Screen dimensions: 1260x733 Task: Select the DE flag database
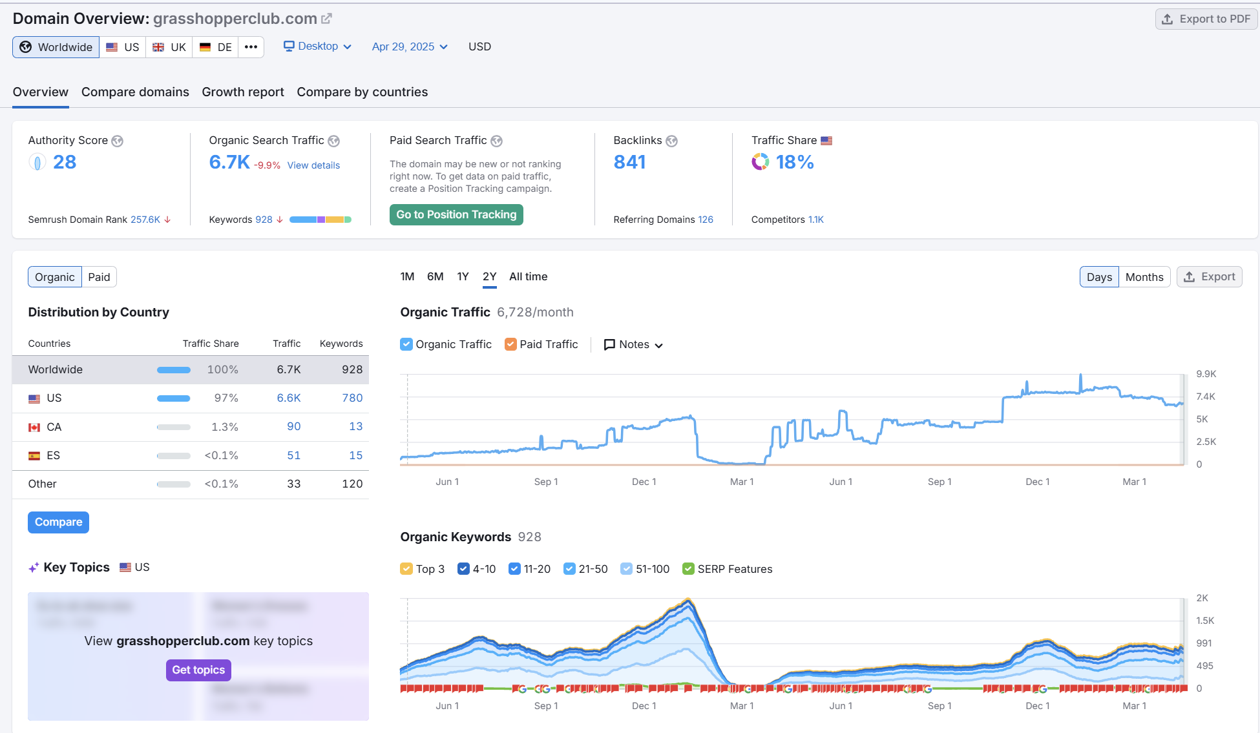tap(215, 47)
